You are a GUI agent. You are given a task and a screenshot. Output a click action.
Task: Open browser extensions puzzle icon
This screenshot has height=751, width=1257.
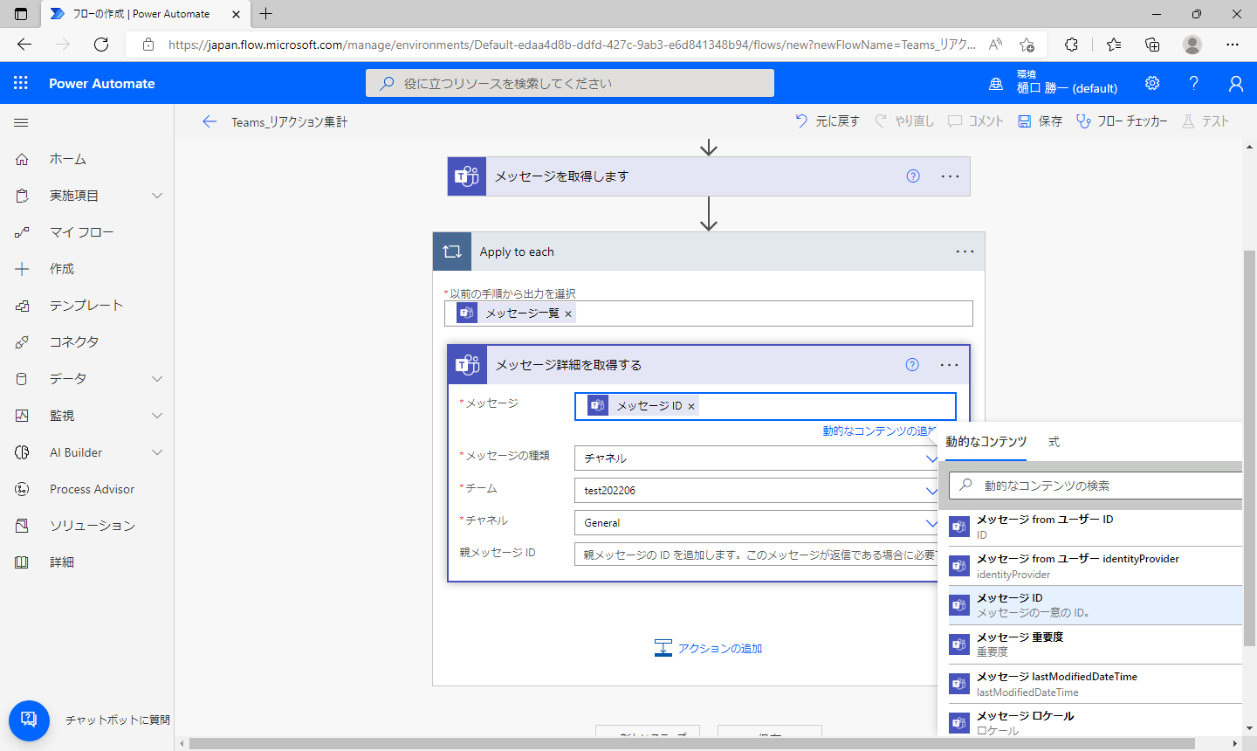pos(1072,45)
